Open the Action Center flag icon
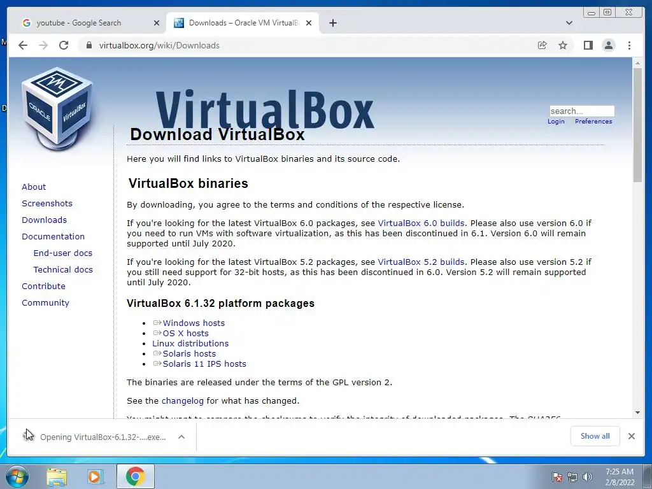Image resolution: width=652 pixels, height=489 pixels. pyautogui.click(x=556, y=478)
